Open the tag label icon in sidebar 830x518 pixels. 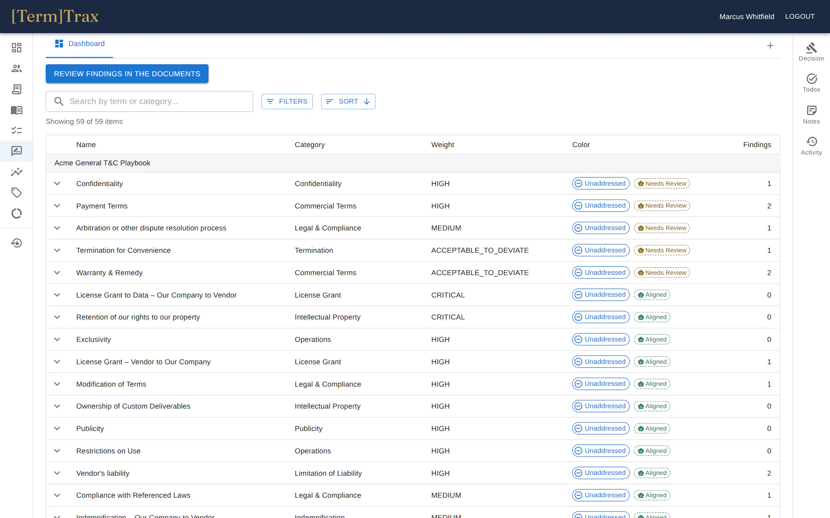pos(17,193)
